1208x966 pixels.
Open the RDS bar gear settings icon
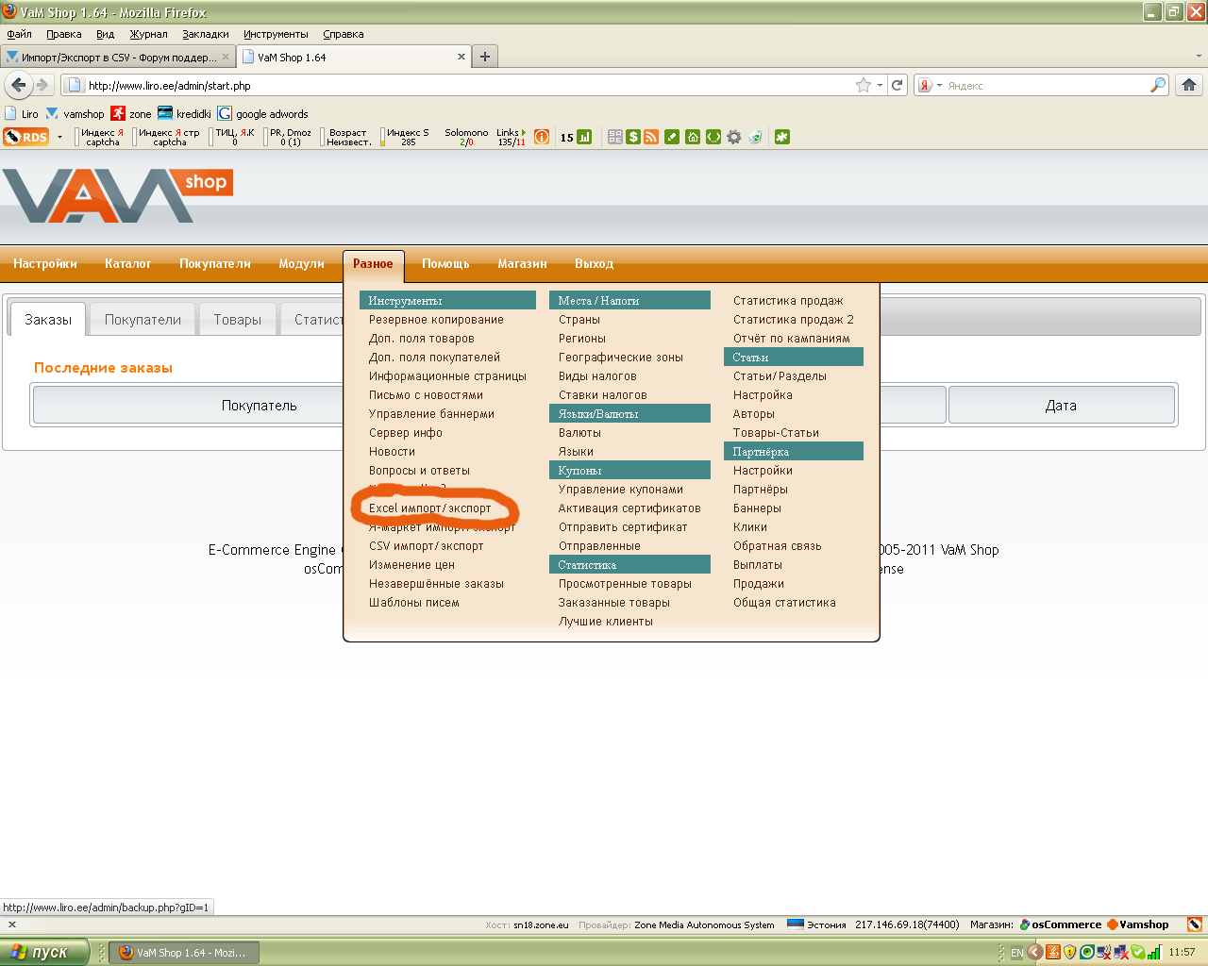(733, 137)
